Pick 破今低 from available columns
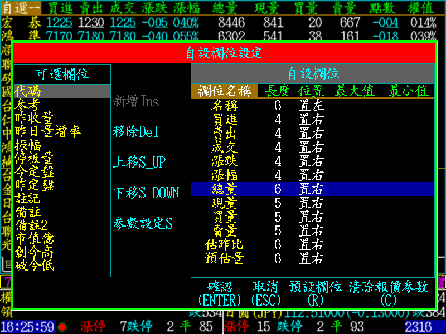The height and width of the screenshot is (334, 446). pyautogui.click(x=35, y=265)
